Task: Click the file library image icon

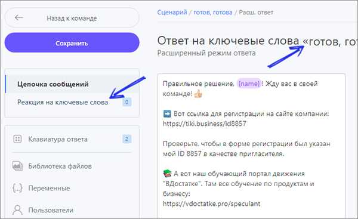Action: click(x=17, y=166)
